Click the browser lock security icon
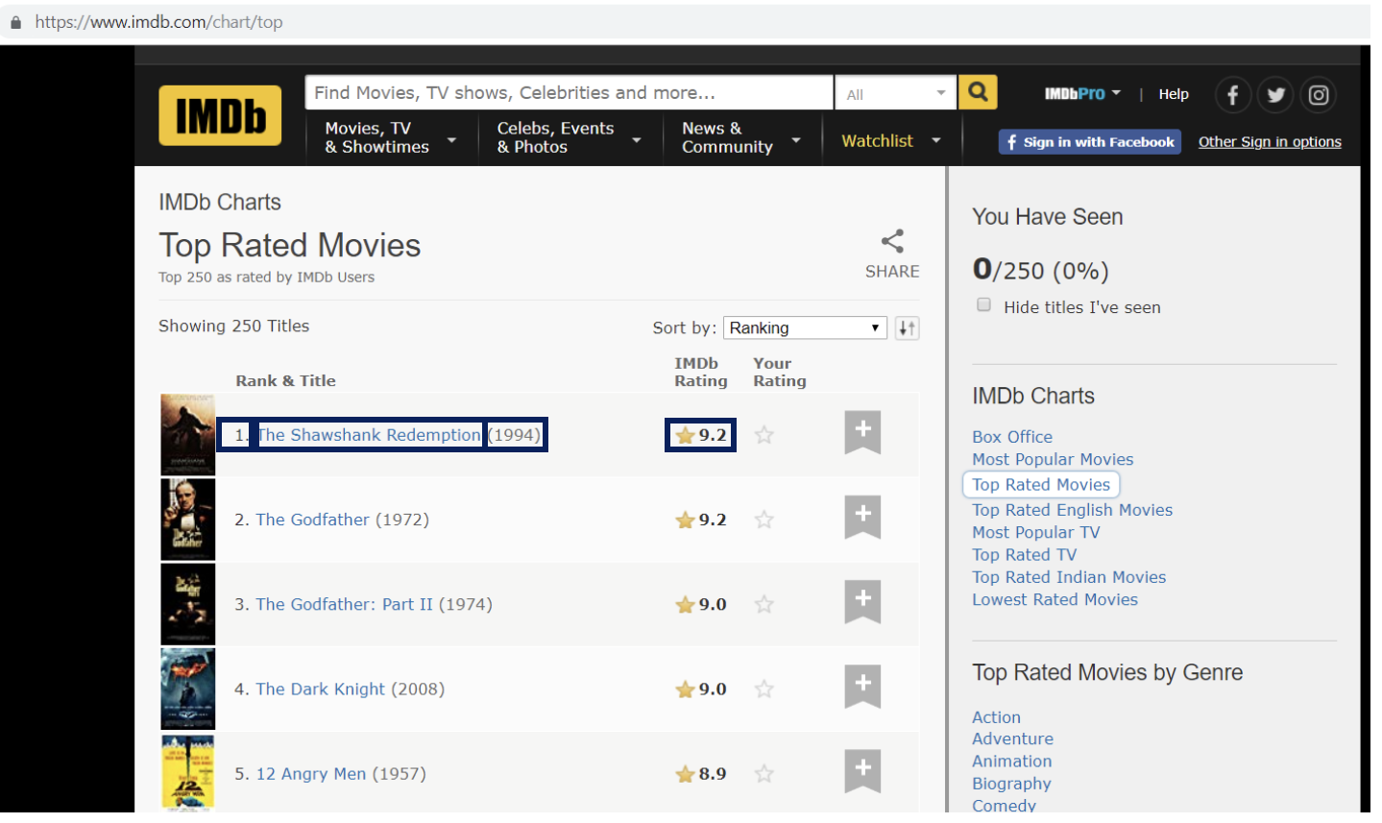1382x823 pixels. click(15, 22)
